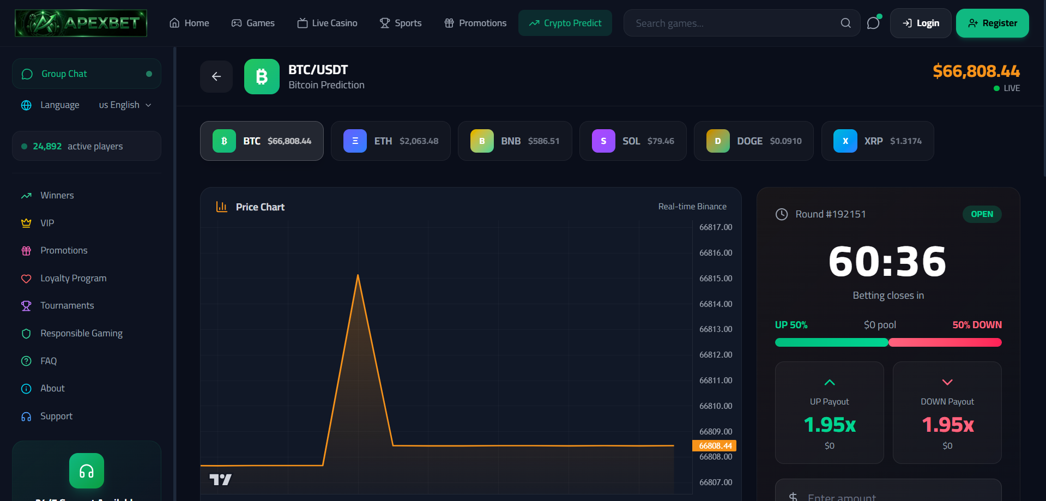This screenshot has height=501, width=1046.
Task: Click the back arrow beside BTC/USDT
Action: pyautogui.click(x=216, y=76)
